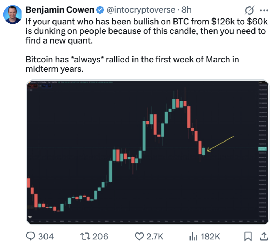Screen dimensions: 275x244
Task: Click the 304 replies count
Action: (x=46, y=236)
